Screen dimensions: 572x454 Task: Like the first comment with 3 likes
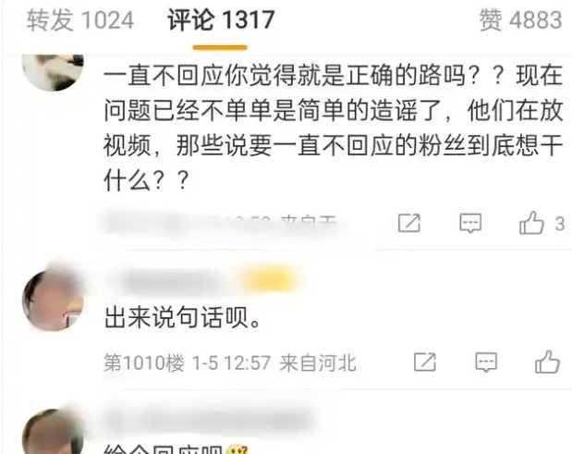(531, 223)
